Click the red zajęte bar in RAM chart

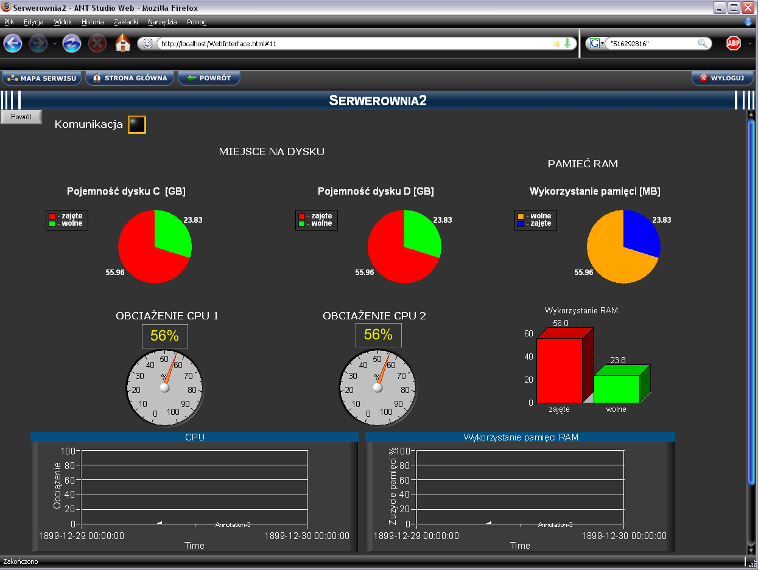(560, 370)
